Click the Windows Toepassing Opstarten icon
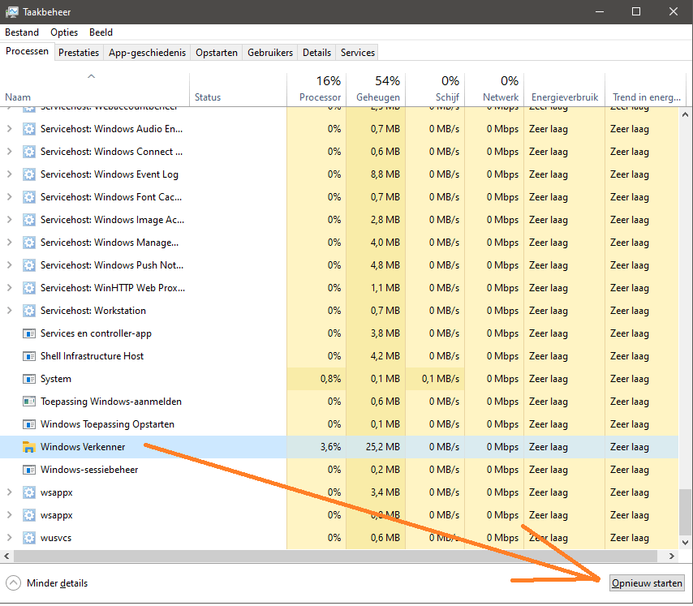Image resolution: width=693 pixels, height=606 pixels. (28, 424)
